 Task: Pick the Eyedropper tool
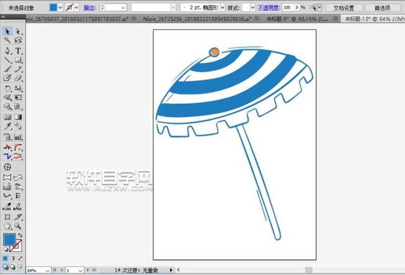[x=7, y=126]
